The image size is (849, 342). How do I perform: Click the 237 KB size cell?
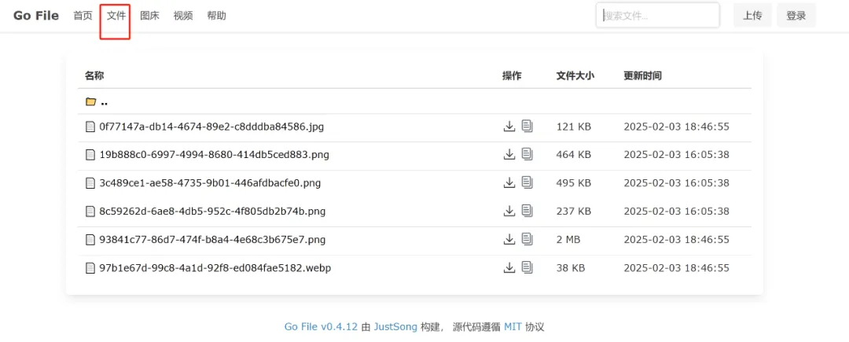coord(574,211)
